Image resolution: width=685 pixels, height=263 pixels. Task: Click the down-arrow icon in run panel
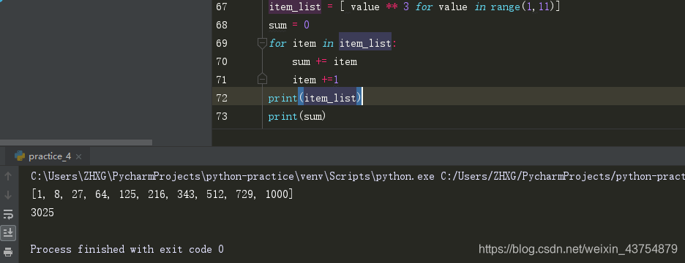click(x=8, y=195)
